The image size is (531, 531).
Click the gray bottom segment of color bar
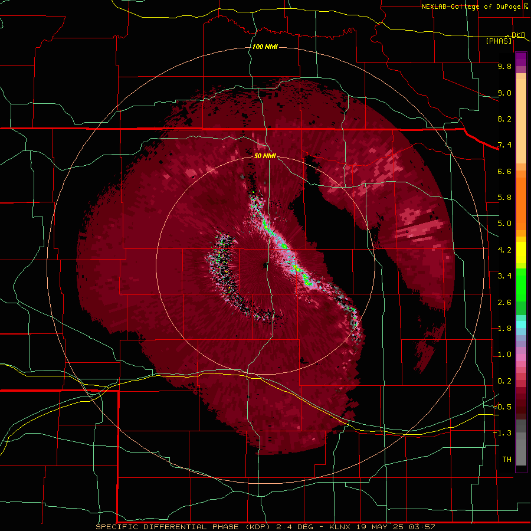(x=521, y=452)
